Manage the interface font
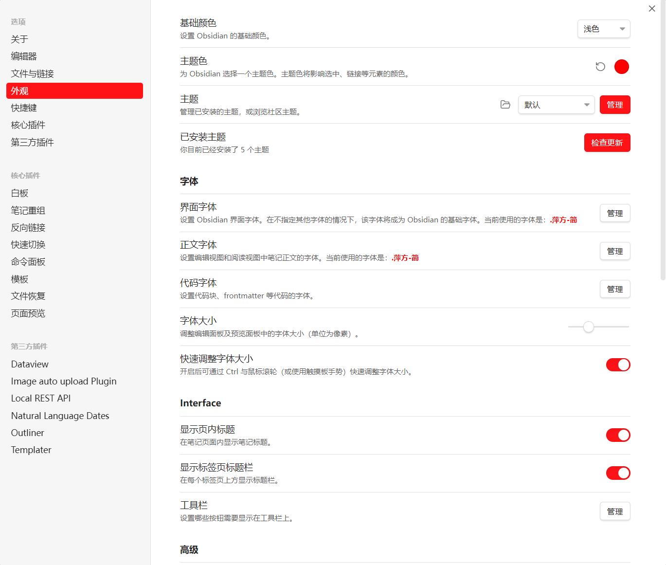This screenshot has height=565, width=666. coord(615,213)
